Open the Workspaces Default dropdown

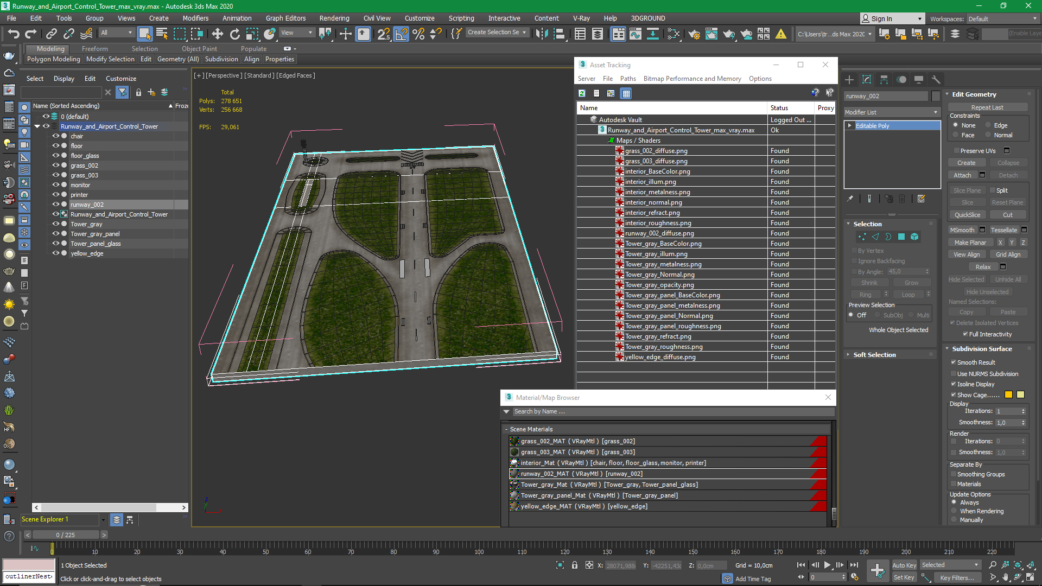pyautogui.click(x=1002, y=19)
